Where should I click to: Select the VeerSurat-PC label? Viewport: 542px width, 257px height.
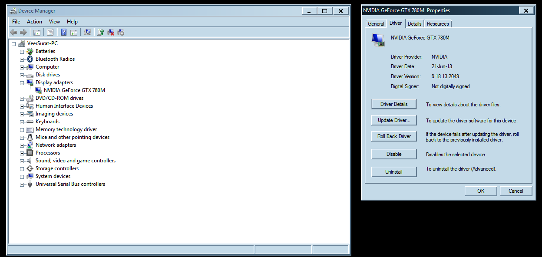coord(42,43)
